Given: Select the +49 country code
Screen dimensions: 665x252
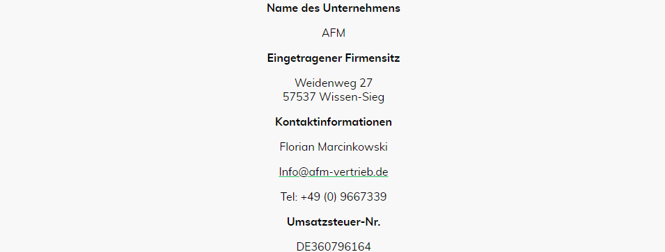Looking at the screenshot, I should [x=311, y=196].
